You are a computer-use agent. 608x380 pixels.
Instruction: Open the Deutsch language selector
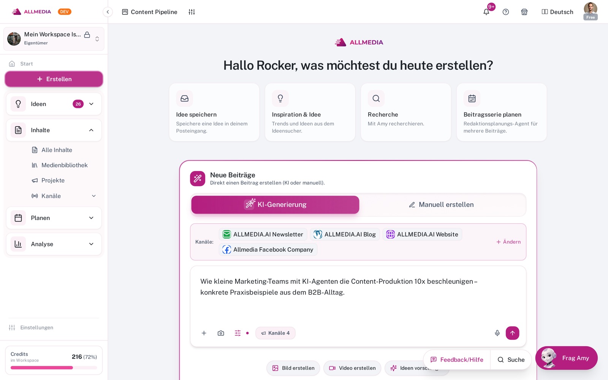coord(557,12)
